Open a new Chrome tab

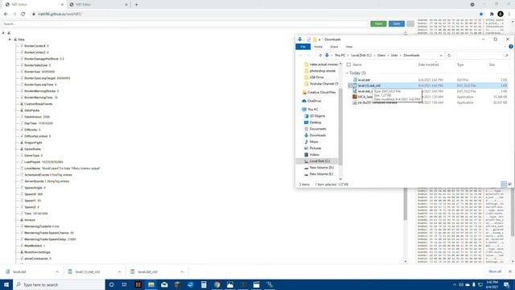pyautogui.click(x=136, y=5)
